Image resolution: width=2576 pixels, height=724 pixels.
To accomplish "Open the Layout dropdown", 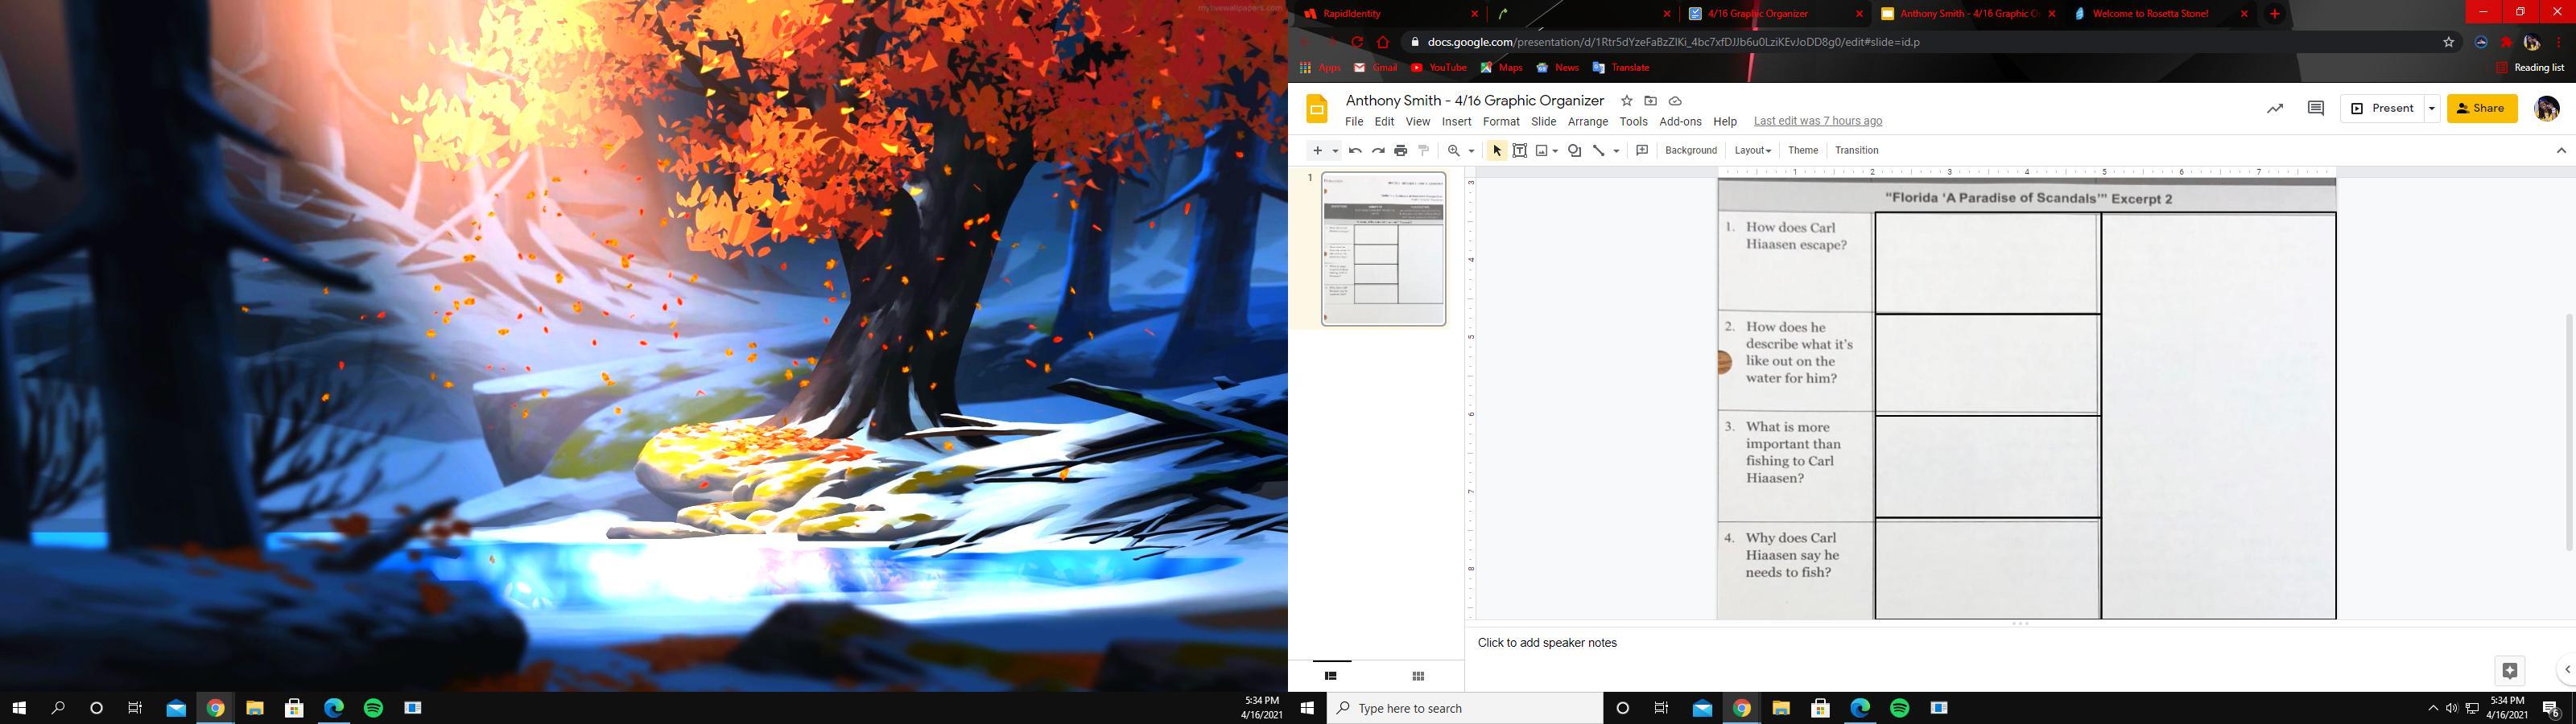I will 1753,151.
